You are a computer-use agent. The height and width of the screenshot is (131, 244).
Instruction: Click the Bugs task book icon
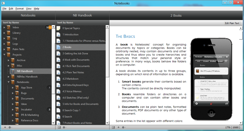pyautogui.click(x=17, y=93)
